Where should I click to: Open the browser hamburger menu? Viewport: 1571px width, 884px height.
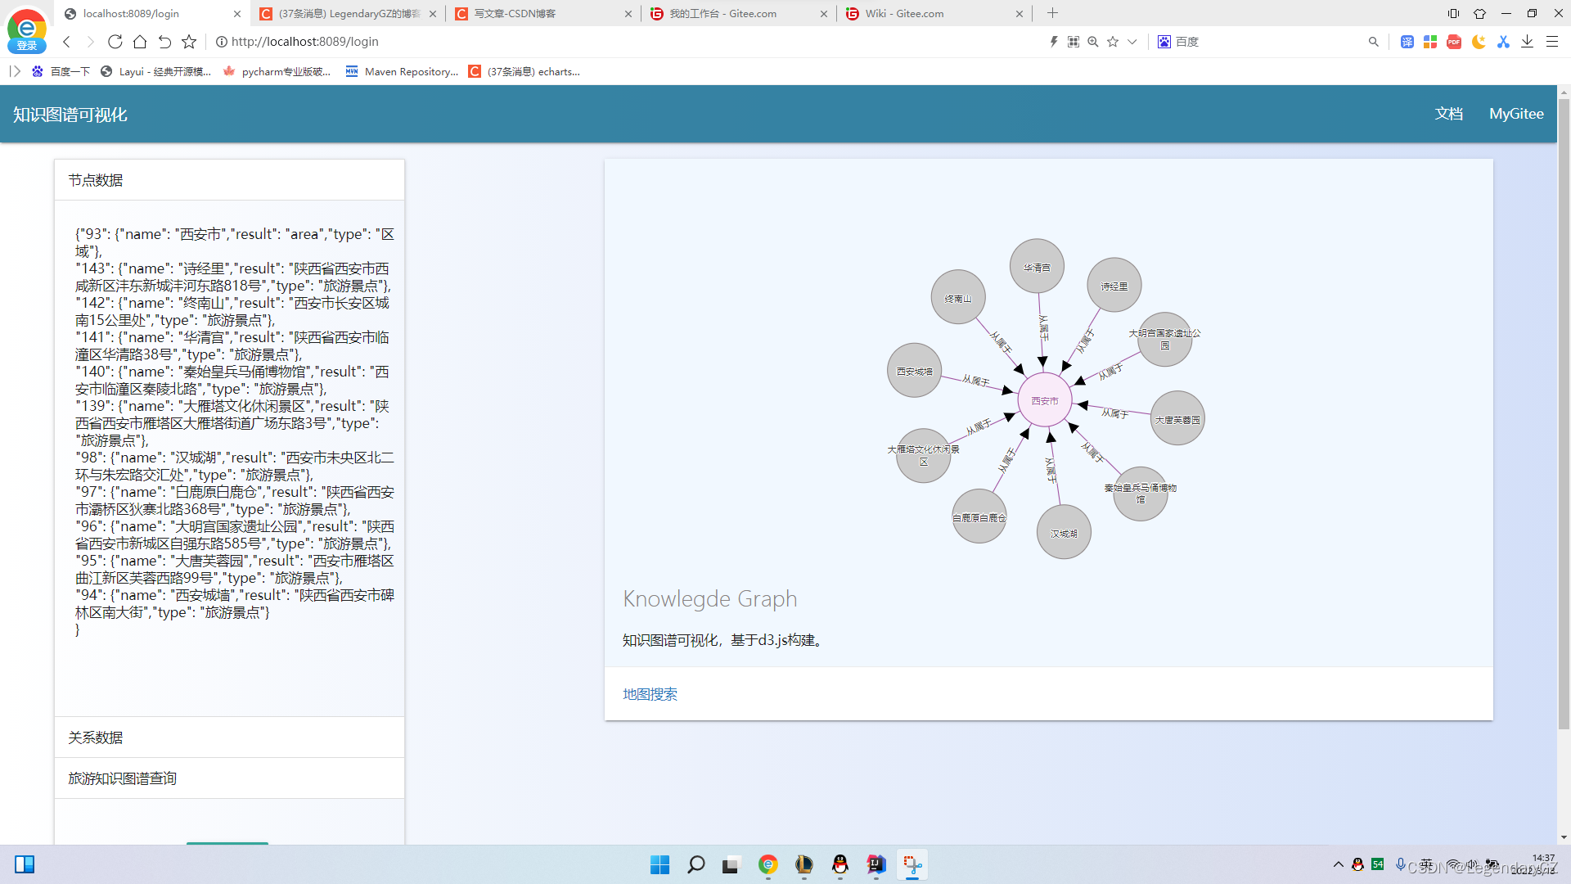click(1551, 42)
